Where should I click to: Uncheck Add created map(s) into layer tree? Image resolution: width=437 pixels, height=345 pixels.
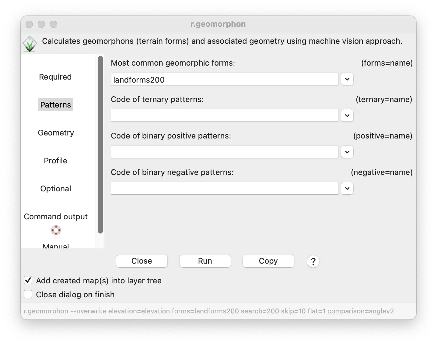(x=28, y=280)
